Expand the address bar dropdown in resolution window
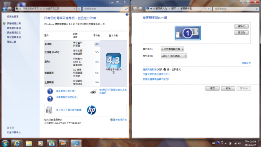The width and height of the screenshot is (261, 147). pyautogui.click(x=205, y=9)
